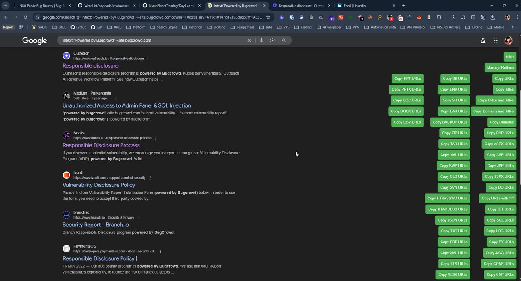Search by image with Lens icon
Viewport: 521px width, 281px height.
pyautogui.click(x=272, y=40)
